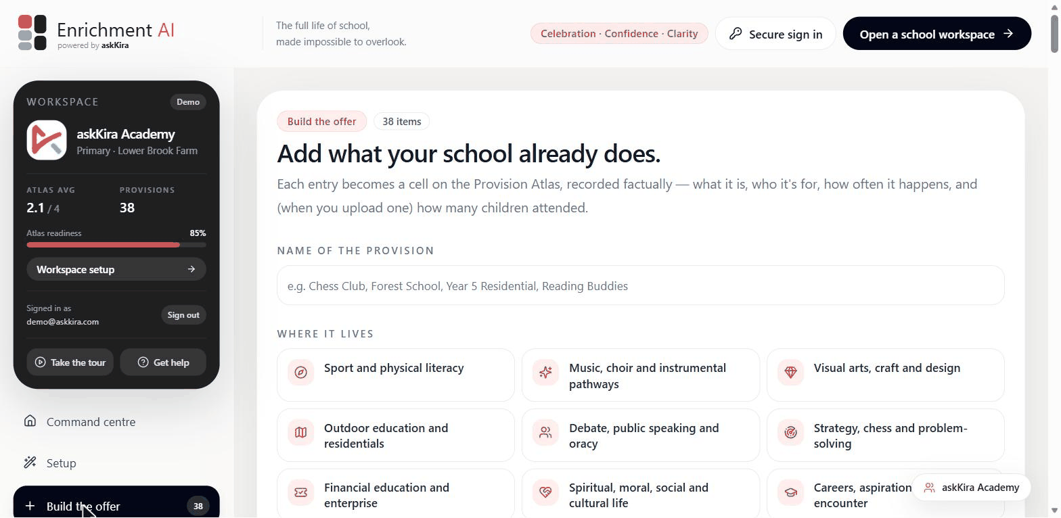Screen dimensions: 1061x518
Task: Click the heart icon for Spiritual, moral life
Action: click(x=545, y=492)
